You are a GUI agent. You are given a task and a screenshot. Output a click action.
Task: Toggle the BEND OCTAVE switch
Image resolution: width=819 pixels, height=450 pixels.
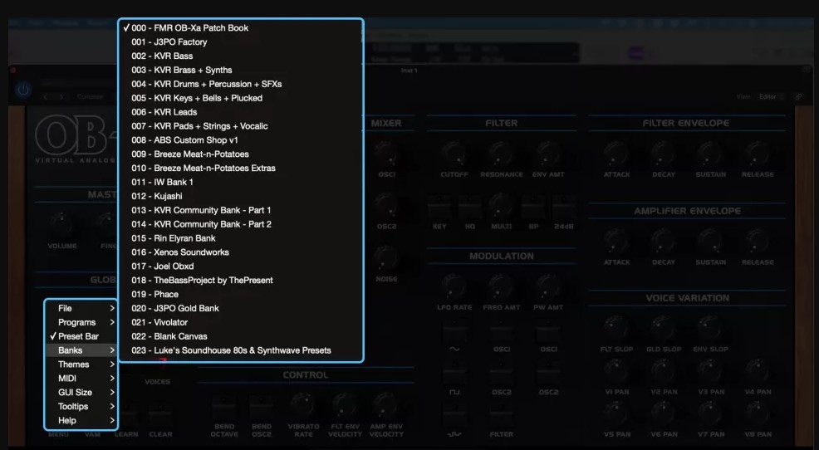pyautogui.click(x=224, y=408)
